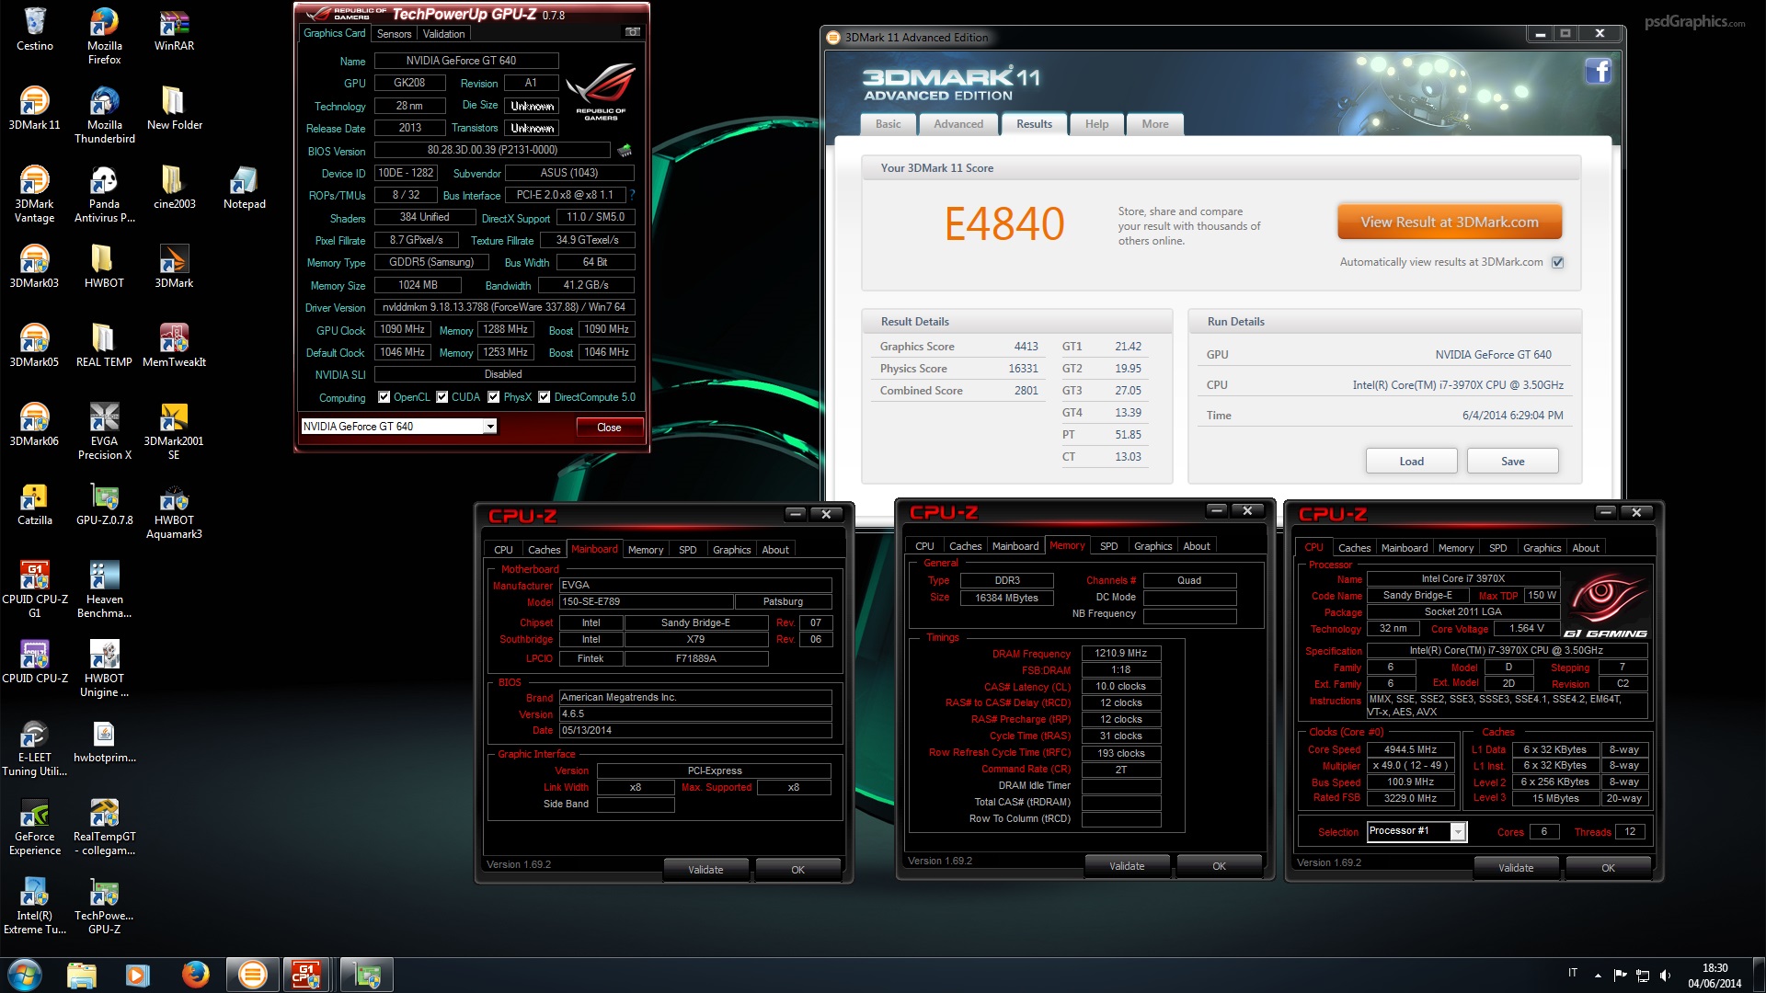The width and height of the screenshot is (1766, 993).
Task: Open Windows Start menu orb
Action: 25,974
